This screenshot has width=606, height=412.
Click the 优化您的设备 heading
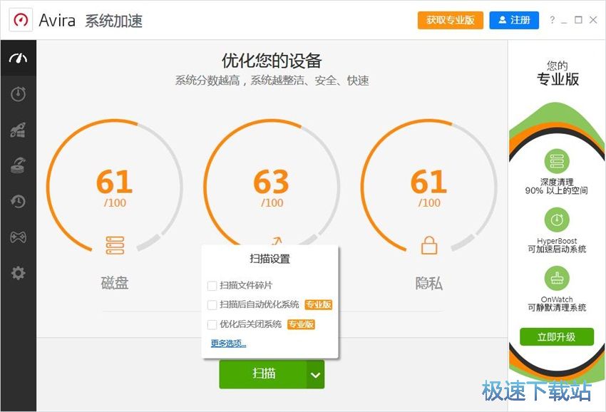272,61
